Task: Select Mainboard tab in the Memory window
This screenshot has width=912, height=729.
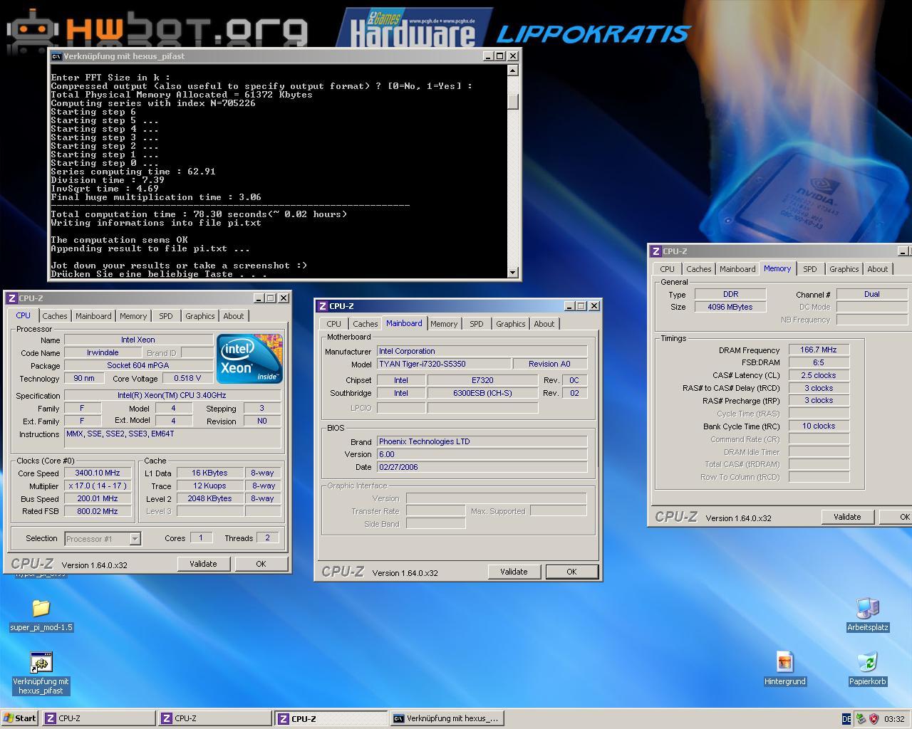Action: pyautogui.click(x=737, y=269)
